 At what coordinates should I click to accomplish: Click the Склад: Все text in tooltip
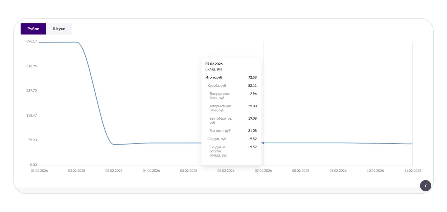(214, 69)
